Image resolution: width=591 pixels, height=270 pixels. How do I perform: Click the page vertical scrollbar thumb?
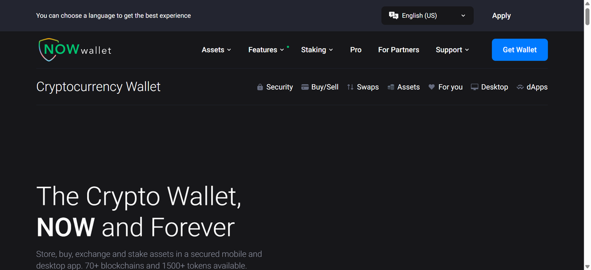coord(587,17)
